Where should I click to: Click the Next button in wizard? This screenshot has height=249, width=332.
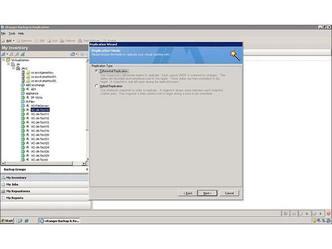pos(207,193)
